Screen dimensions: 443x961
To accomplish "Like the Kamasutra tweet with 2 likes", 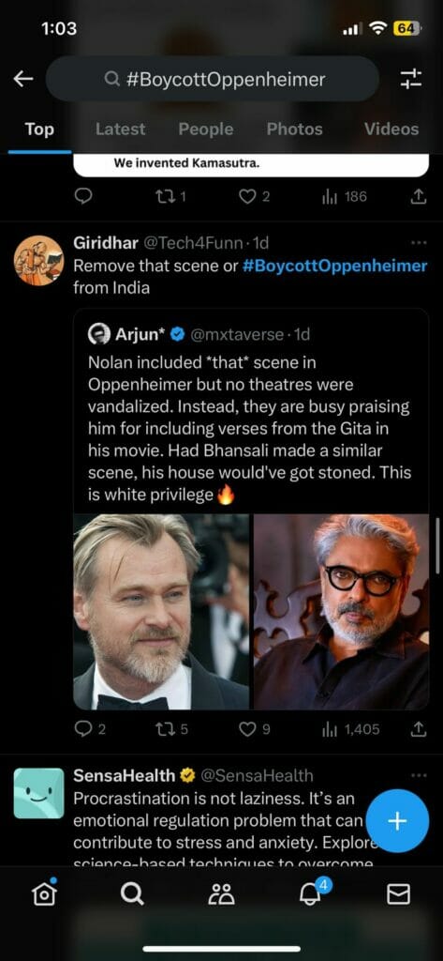I will pyautogui.click(x=254, y=196).
